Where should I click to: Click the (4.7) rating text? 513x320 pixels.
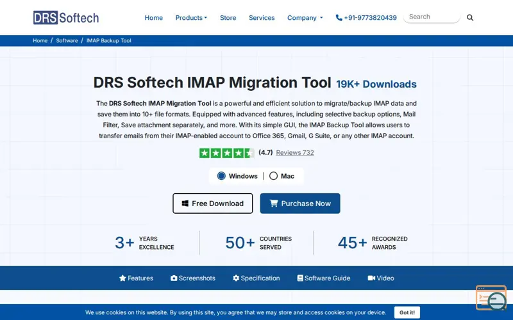tap(265, 152)
